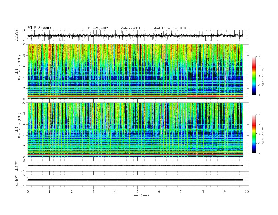Click the "-7" label on ch.1 color bar

coord(259,95)
